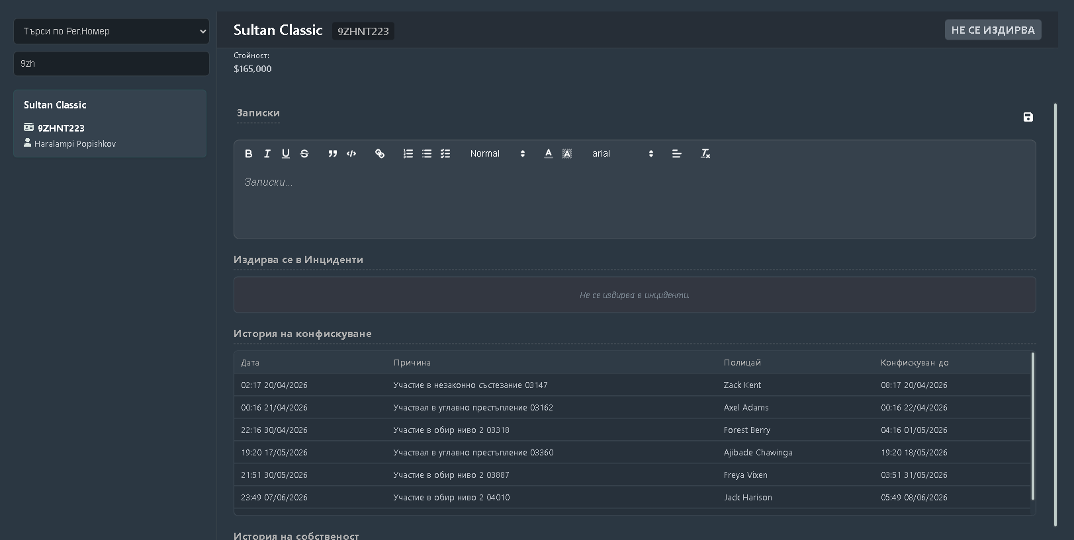This screenshot has width=1074, height=540.
Task: Start a numbered list in the notes
Action: pyautogui.click(x=408, y=153)
